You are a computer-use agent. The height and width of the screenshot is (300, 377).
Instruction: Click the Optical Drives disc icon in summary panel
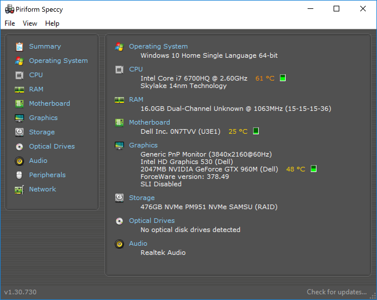pyautogui.click(x=119, y=221)
